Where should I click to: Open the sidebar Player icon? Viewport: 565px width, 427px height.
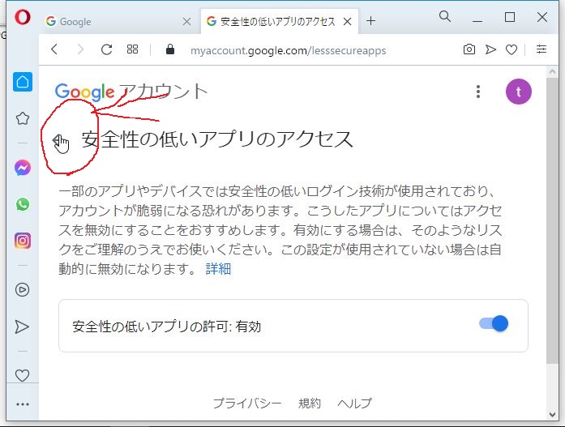coord(23,290)
